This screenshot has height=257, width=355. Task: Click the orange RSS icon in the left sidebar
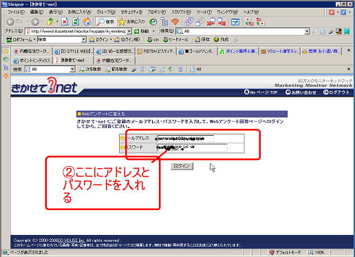click(6, 76)
